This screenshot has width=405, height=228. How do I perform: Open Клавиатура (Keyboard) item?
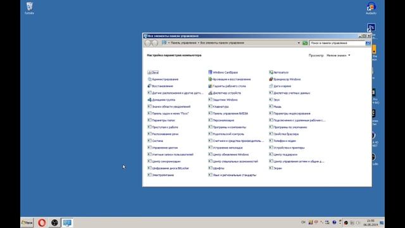click(x=218, y=106)
